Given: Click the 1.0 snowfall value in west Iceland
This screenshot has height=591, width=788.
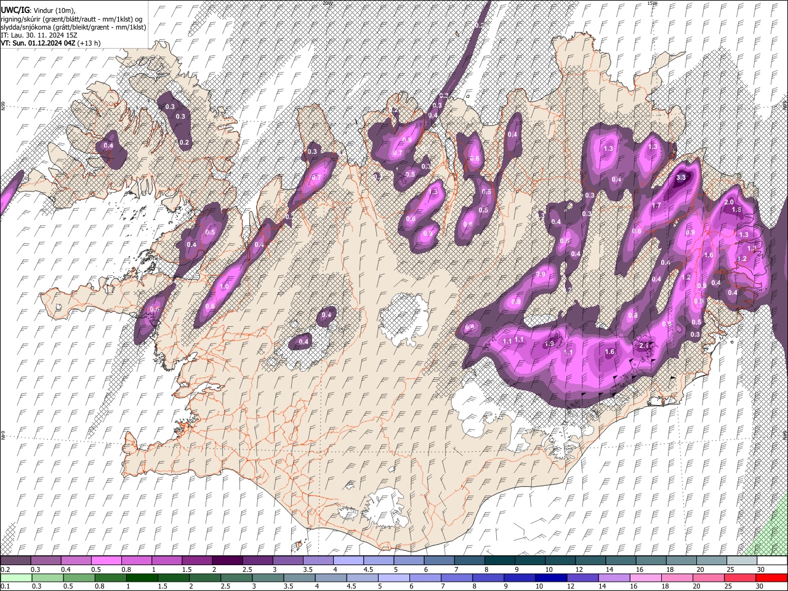Looking at the screenshot, I should (225, 287).
